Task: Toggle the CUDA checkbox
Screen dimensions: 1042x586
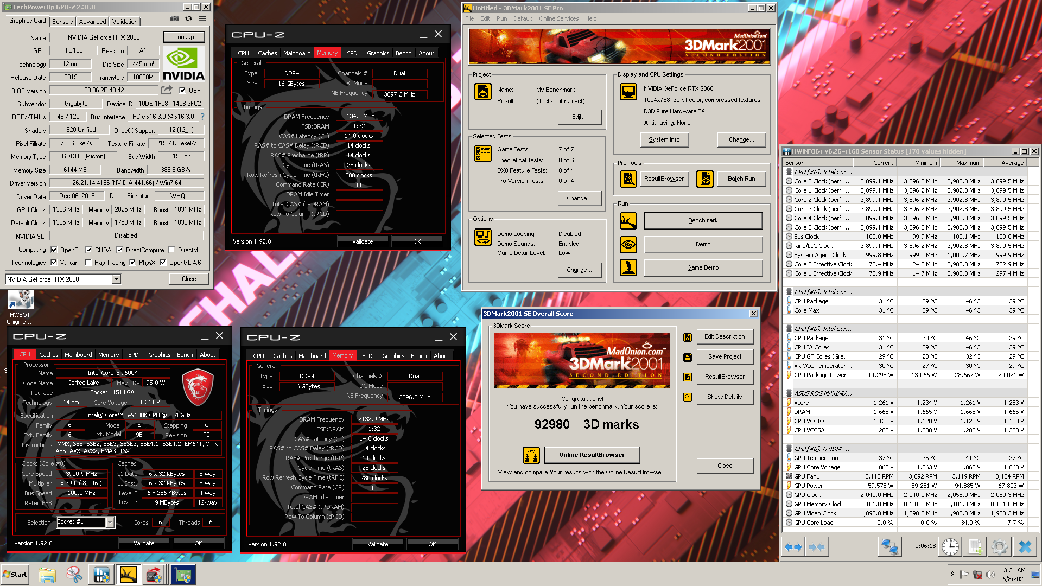Action: (x=88, y=250)
